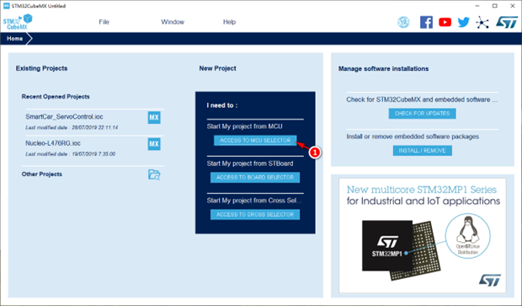Image resolution: width=522 pixels, height=306 pixels.
Task: Click the ACCESS TO MCU SELECTOR button
Action: coord(255,140)
